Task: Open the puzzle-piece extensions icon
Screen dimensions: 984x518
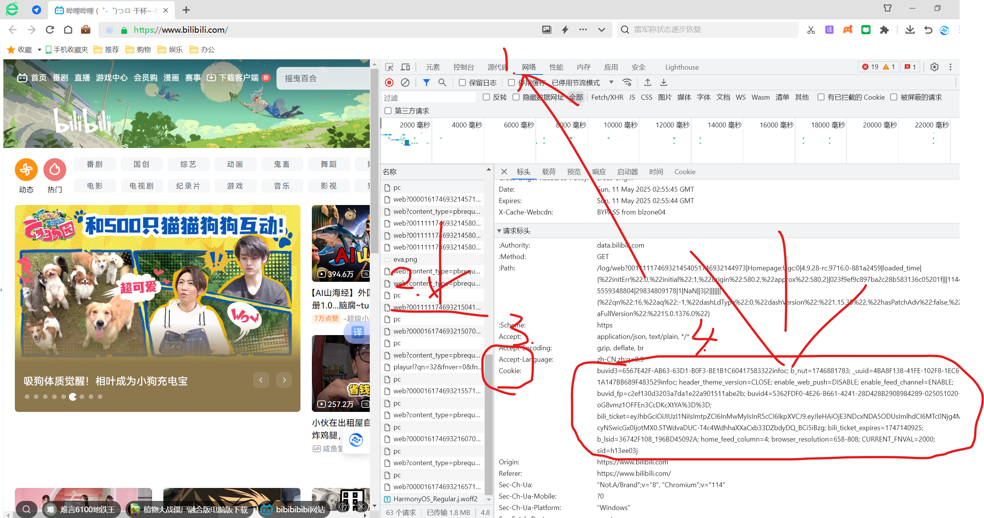Action: (x=884, y=30)
